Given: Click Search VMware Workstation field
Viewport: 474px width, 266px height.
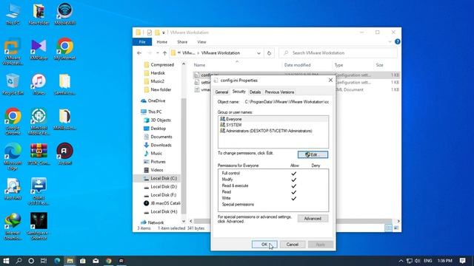Looking at the screenshot, I should tap(338, 53).
